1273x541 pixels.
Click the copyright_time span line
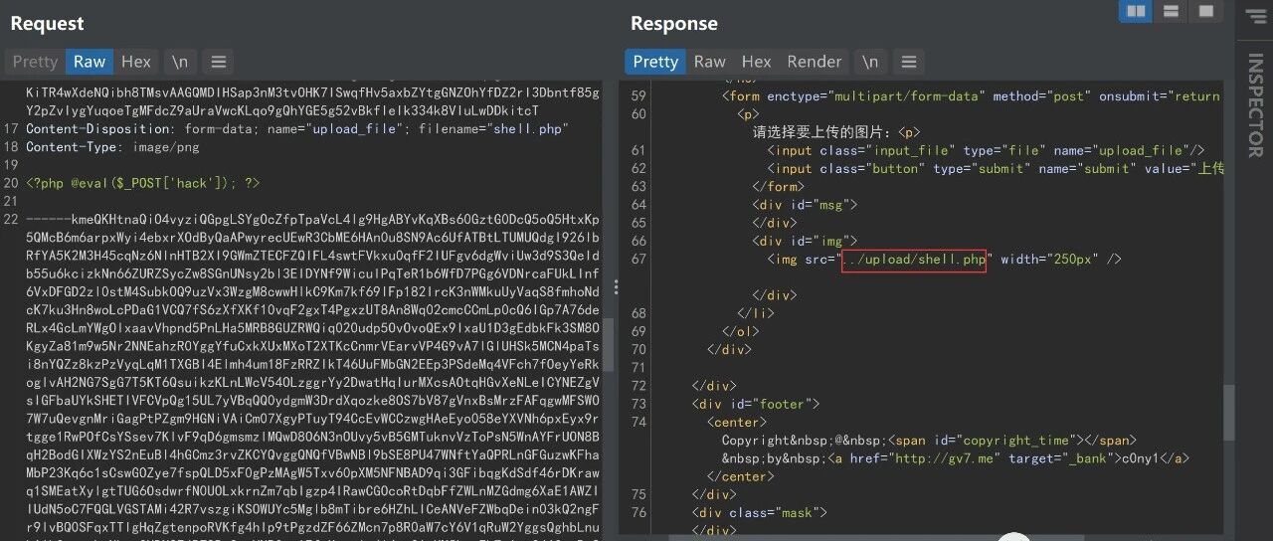(x=929, y=440)
